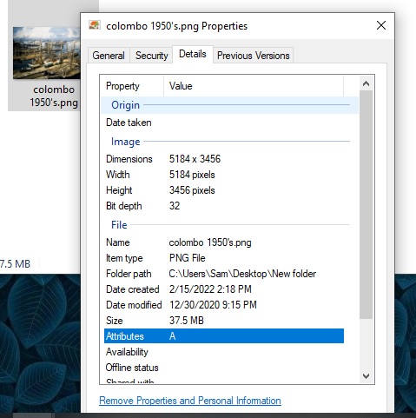Select the Details tab
The height and width of the screenshot is (418, 416).
(x=193, y=54)
